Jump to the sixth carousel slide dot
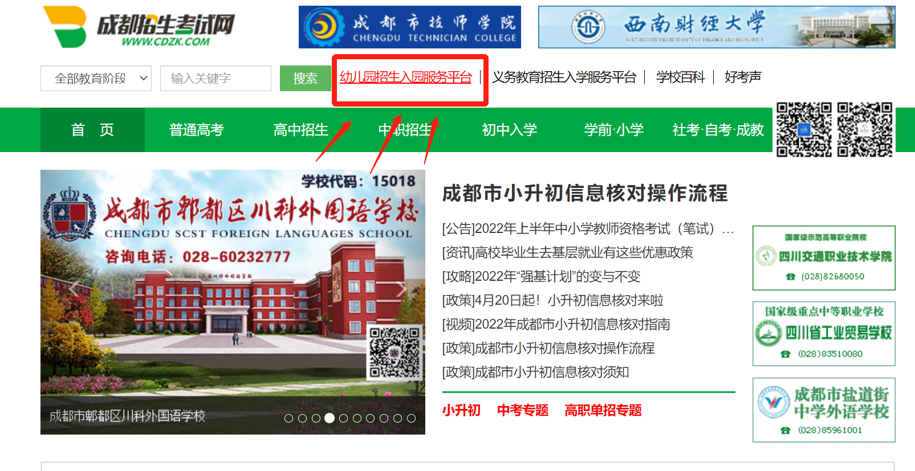This screenshot has height=471, width=915. tap(357, 418)
